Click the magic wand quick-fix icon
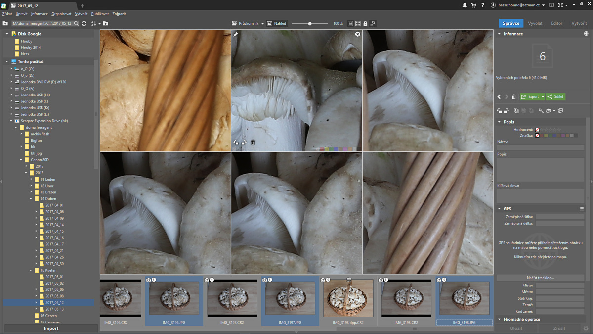 tap(541, 111)
